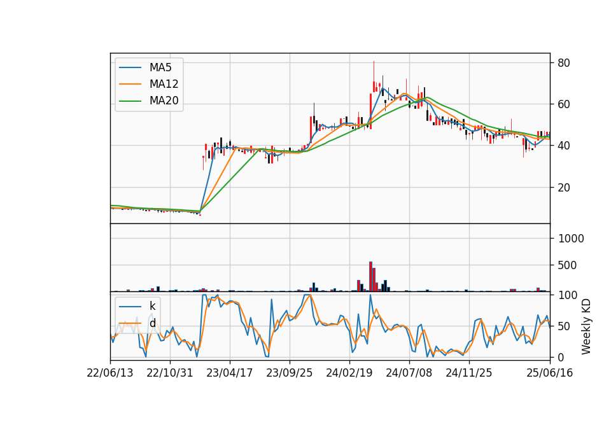Click the price axis value 40

(x=564, y=146)
